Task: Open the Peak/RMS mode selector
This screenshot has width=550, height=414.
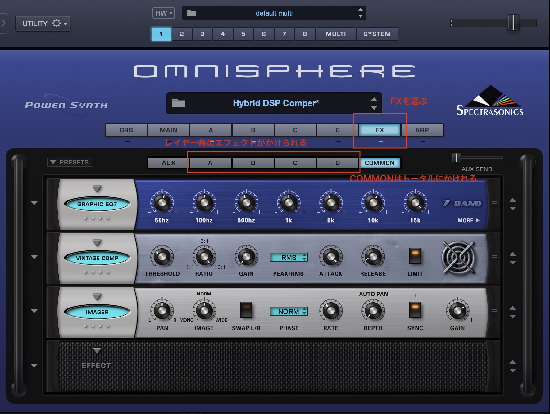Action: click(289, 257)
